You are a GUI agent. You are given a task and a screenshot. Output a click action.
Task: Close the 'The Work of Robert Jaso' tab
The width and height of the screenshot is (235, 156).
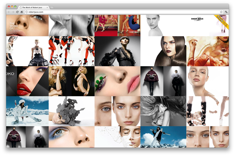point(47,7)
